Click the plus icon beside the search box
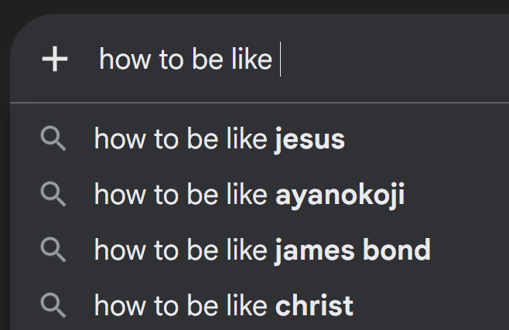 55,59
